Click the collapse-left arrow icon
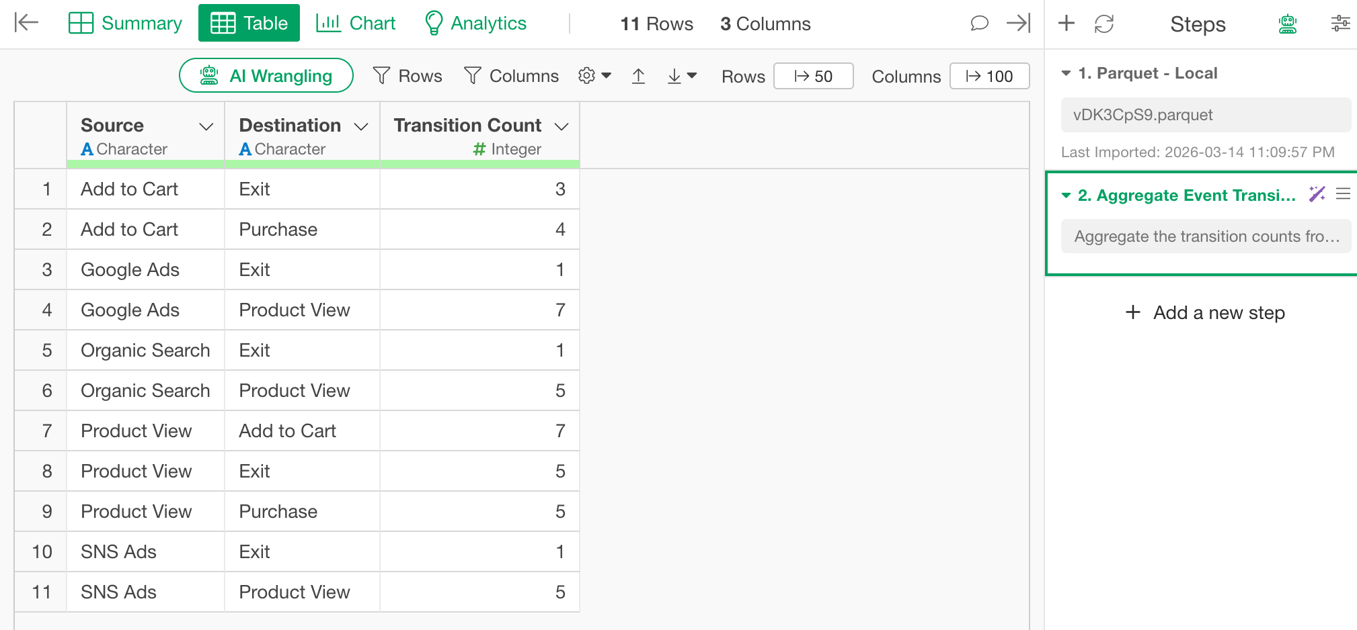This screenshot has width=1357, height=630. click(26, 23)
